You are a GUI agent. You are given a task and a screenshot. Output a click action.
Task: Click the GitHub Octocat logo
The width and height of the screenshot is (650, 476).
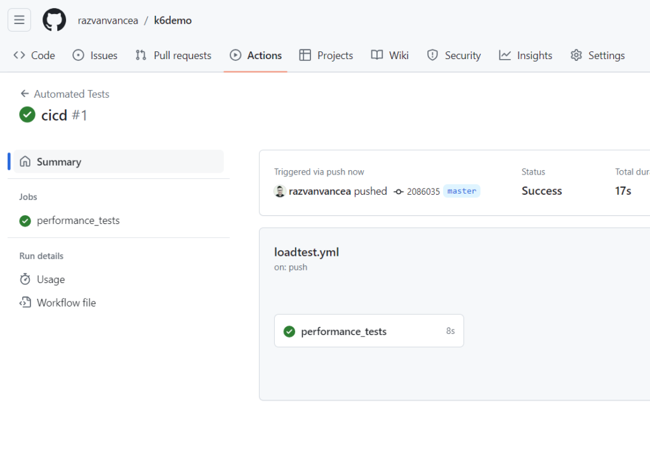click(55, 20)
